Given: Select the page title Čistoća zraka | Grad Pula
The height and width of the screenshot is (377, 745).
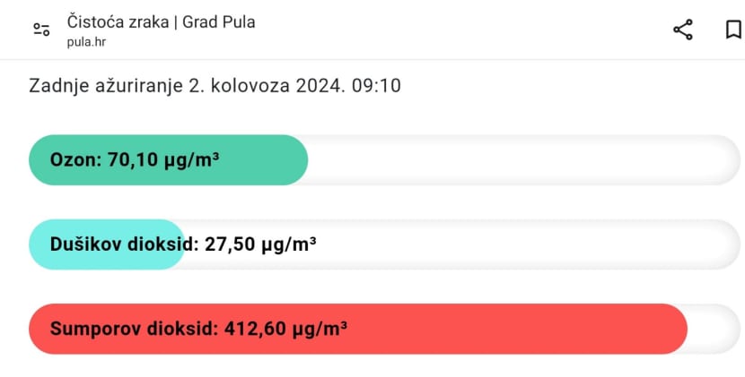Looking at the screenshot, I should 161,21.
